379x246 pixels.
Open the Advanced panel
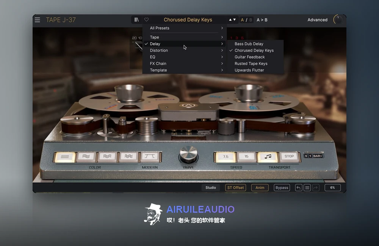[317, 20]
